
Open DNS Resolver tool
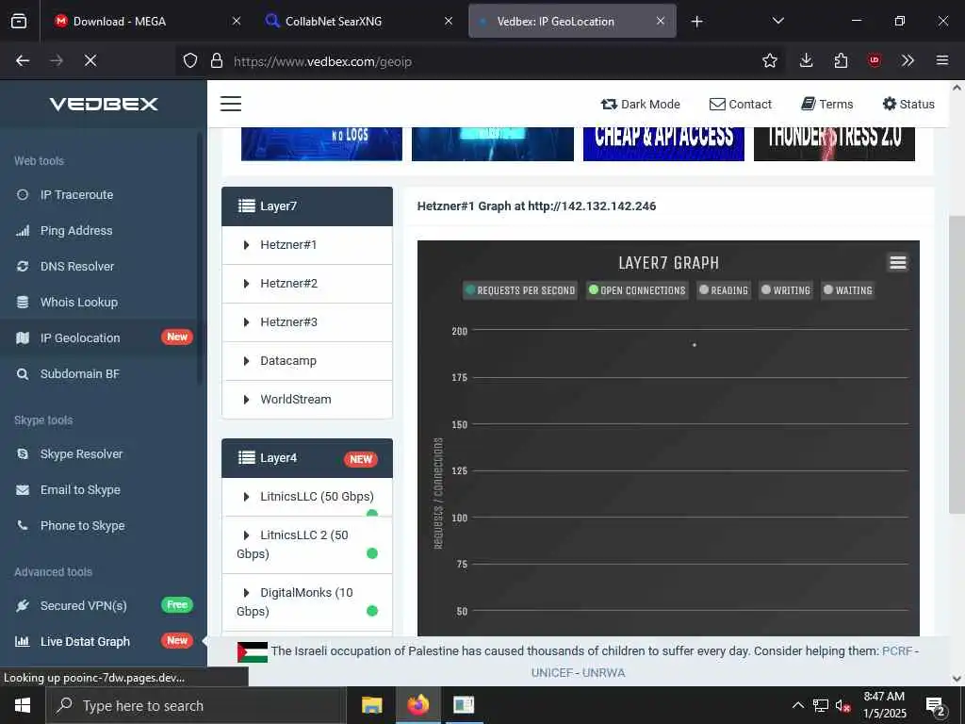(x=65, y=266)
